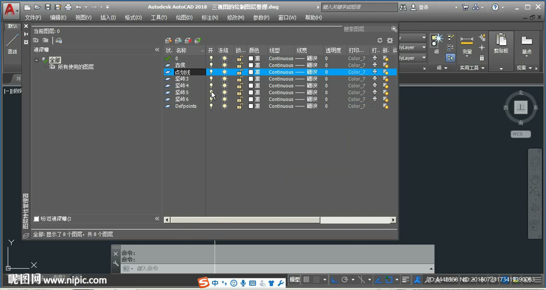This screenshot has height=290, width=546.
Task: Open layer manager settings gear icon
Action: click(x=390, y=40)
